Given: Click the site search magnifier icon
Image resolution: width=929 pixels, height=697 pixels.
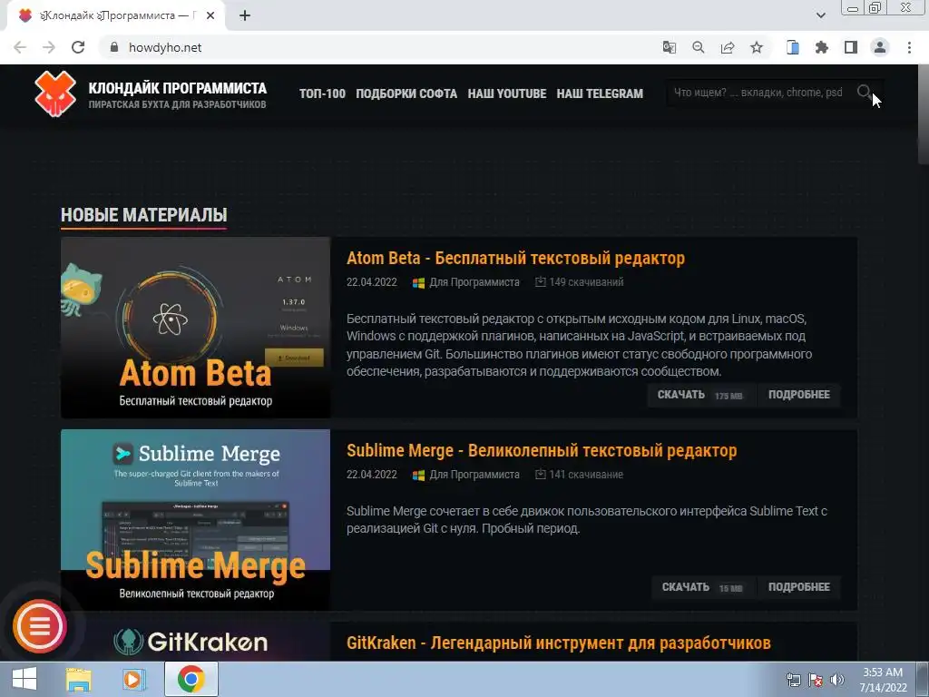Looking at the screenshot, I should point(864,92).
